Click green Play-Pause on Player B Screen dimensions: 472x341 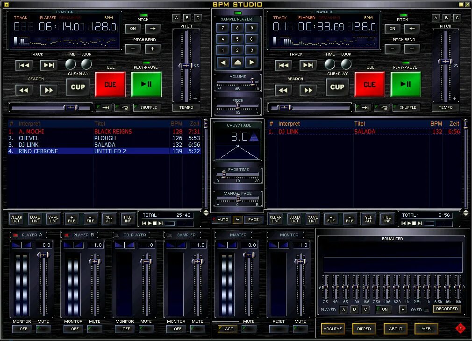tap(406, 84)
